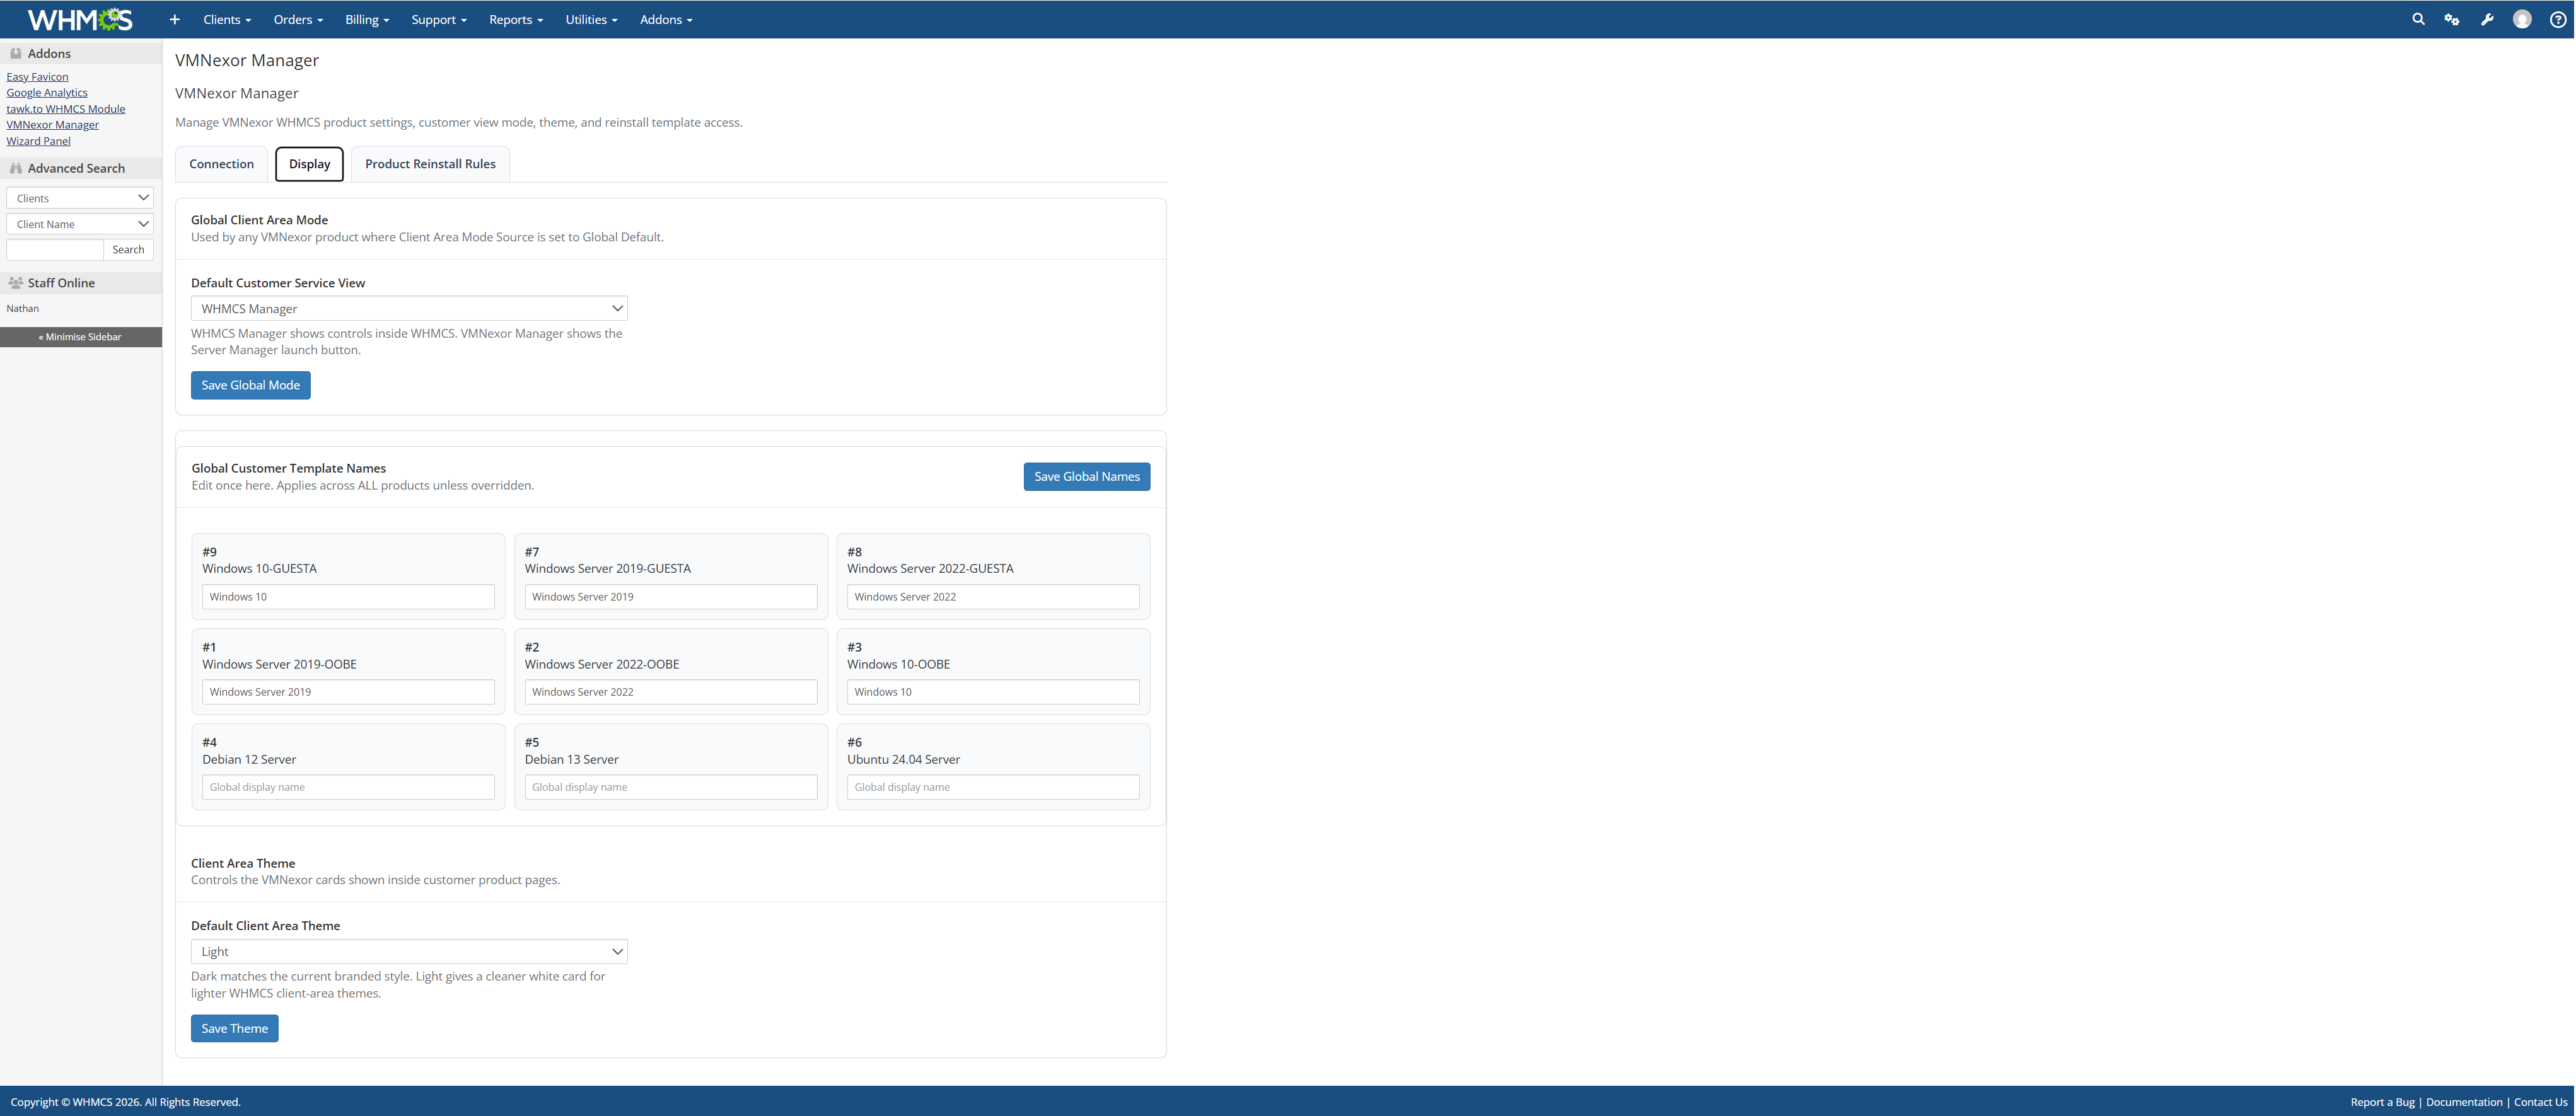Open the search magnifier icon in header
The width and height of the screenshot is (2576, 1116).
pos(2418,19)
